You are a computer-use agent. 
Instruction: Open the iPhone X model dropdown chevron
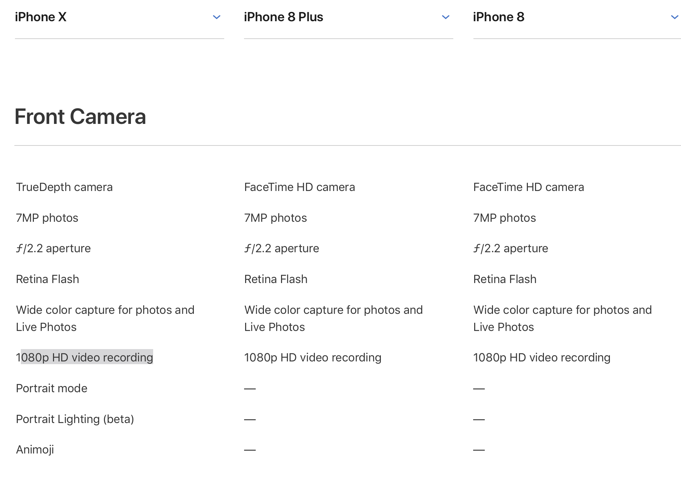point(216,17)
